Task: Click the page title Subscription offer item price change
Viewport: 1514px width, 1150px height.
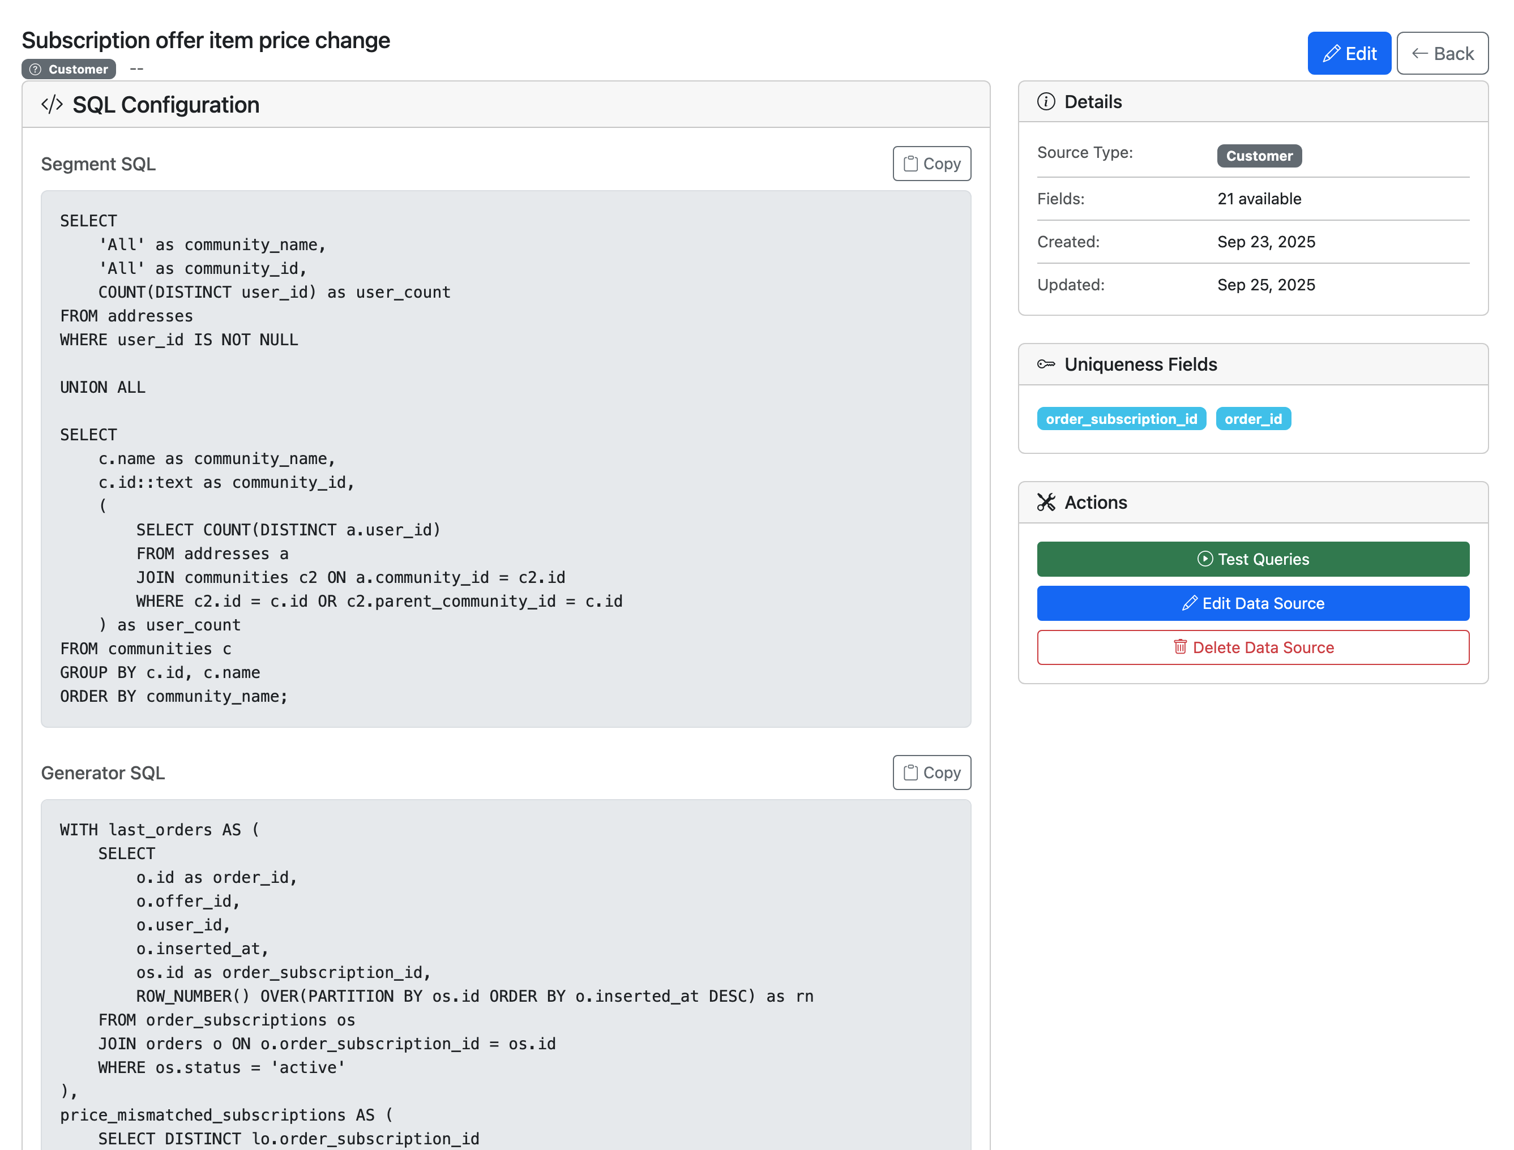Action: click(x=206, y=40)
